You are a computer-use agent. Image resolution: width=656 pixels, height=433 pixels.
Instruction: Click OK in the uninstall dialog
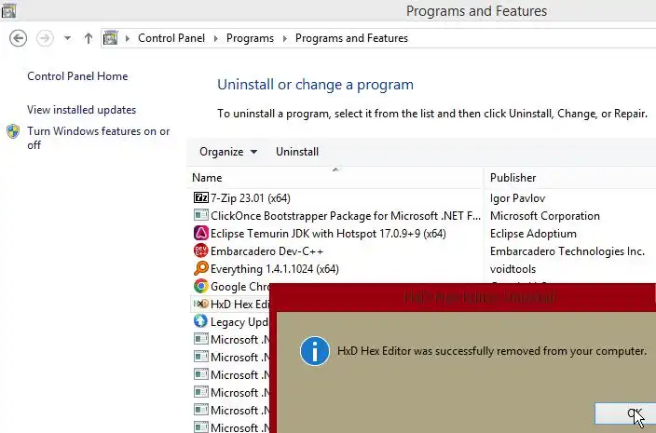625,413
